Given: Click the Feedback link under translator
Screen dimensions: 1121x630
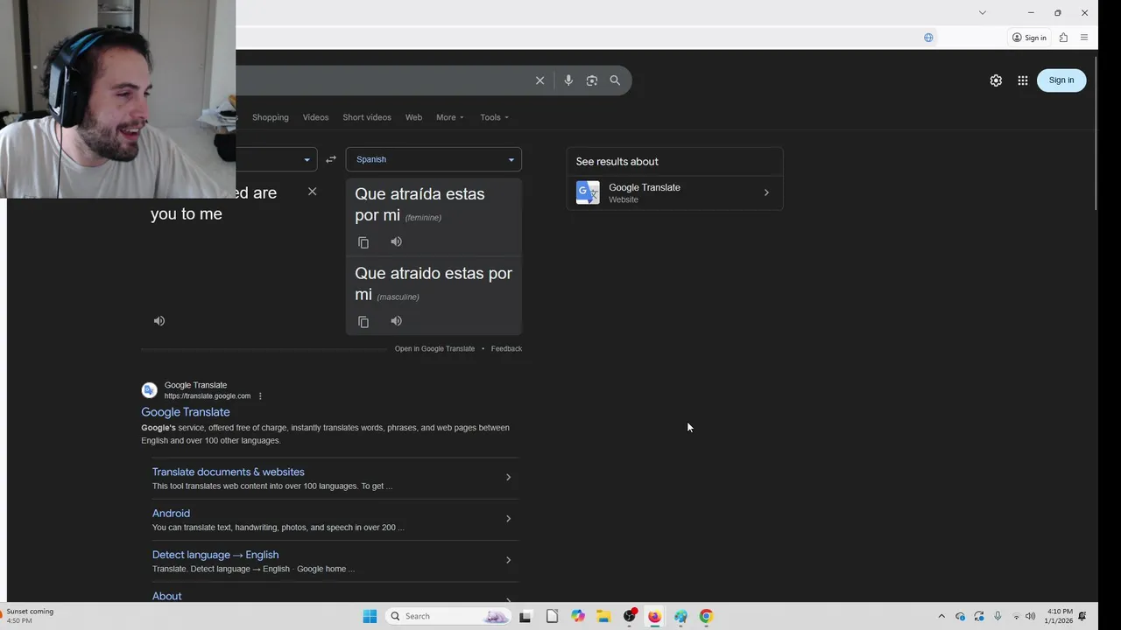Looking at the screenshot, I should pyautogui.click(x=506, y=348).
